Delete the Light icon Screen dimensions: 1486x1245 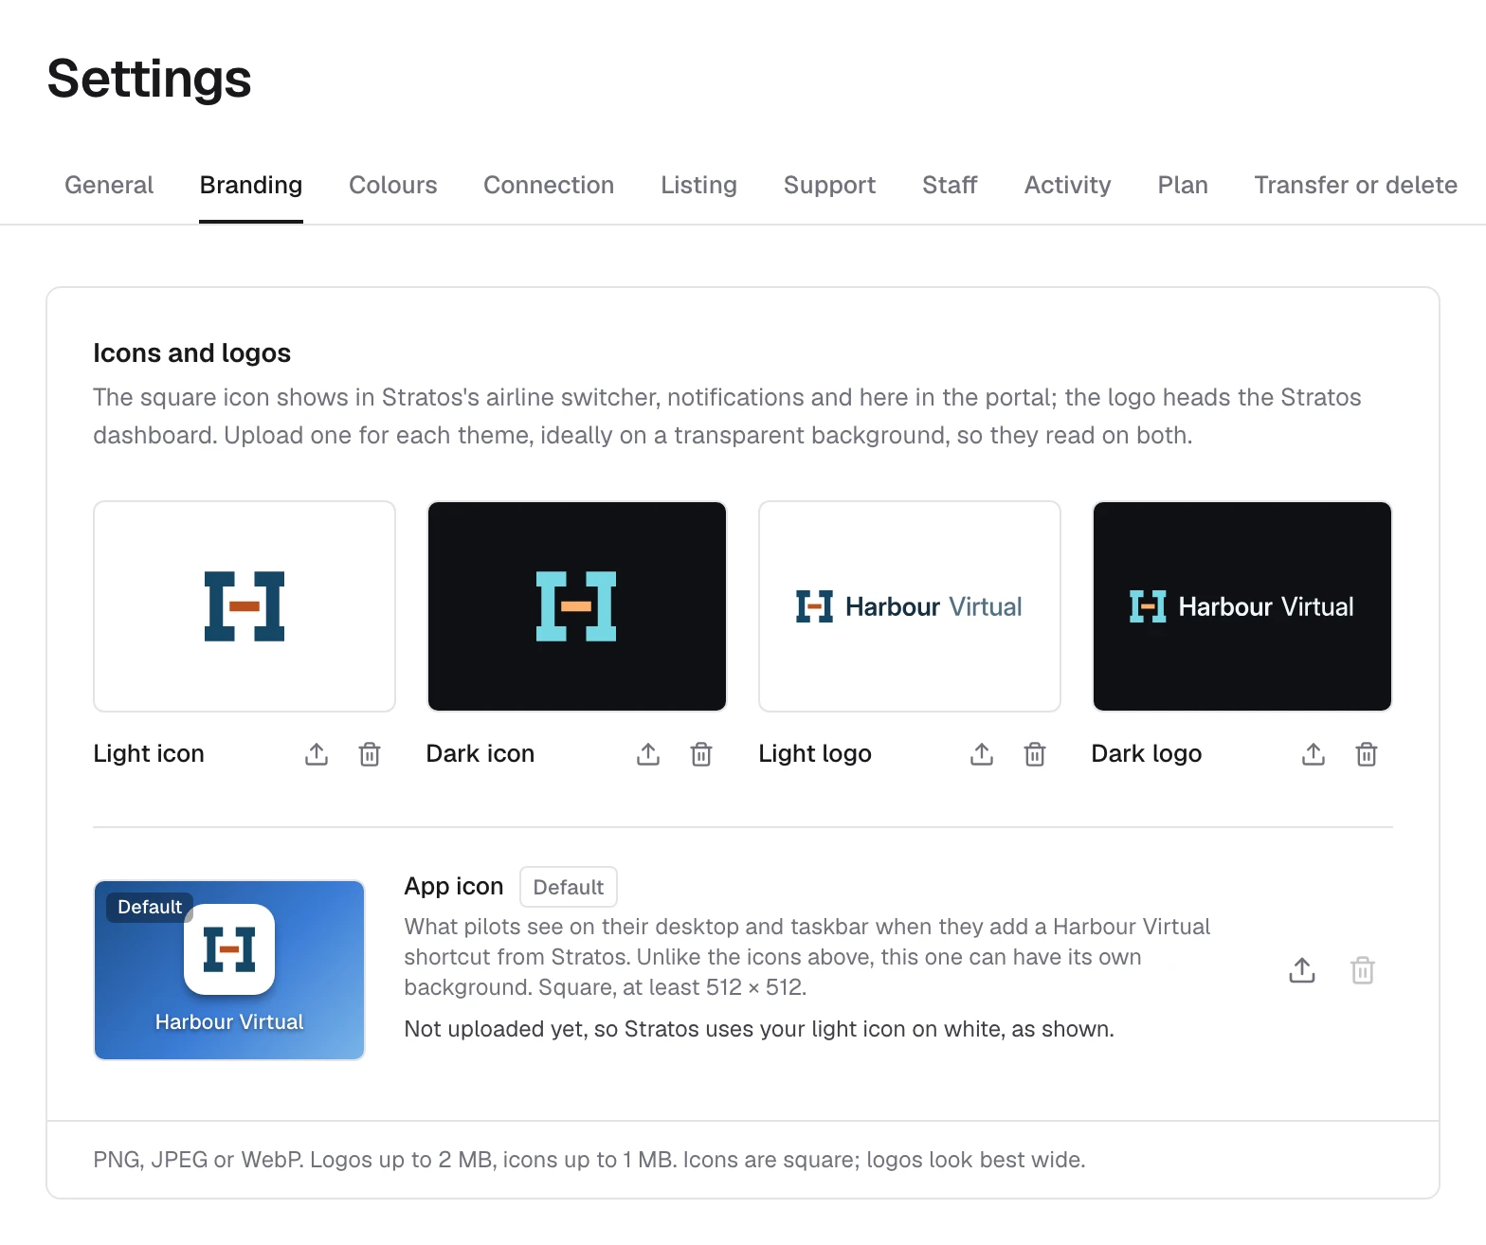coord(370,754)
